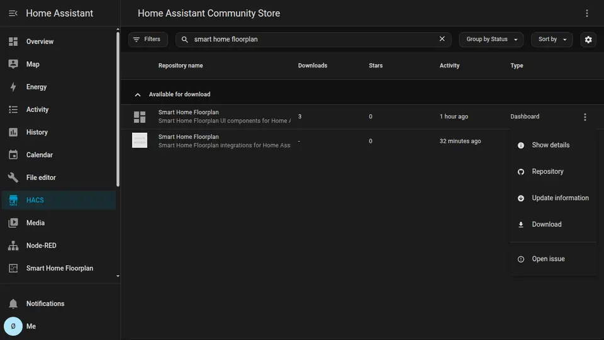This screenshot has height=340, width=604.
Task: Choose Show details from the menu
Action: (553, 145)
